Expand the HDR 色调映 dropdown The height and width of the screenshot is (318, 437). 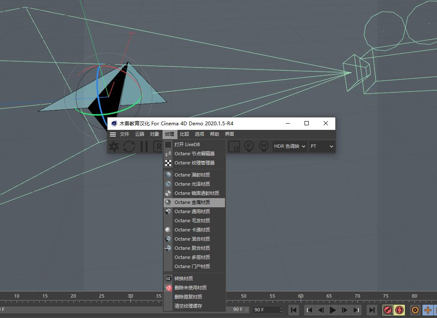click(290, 146)
